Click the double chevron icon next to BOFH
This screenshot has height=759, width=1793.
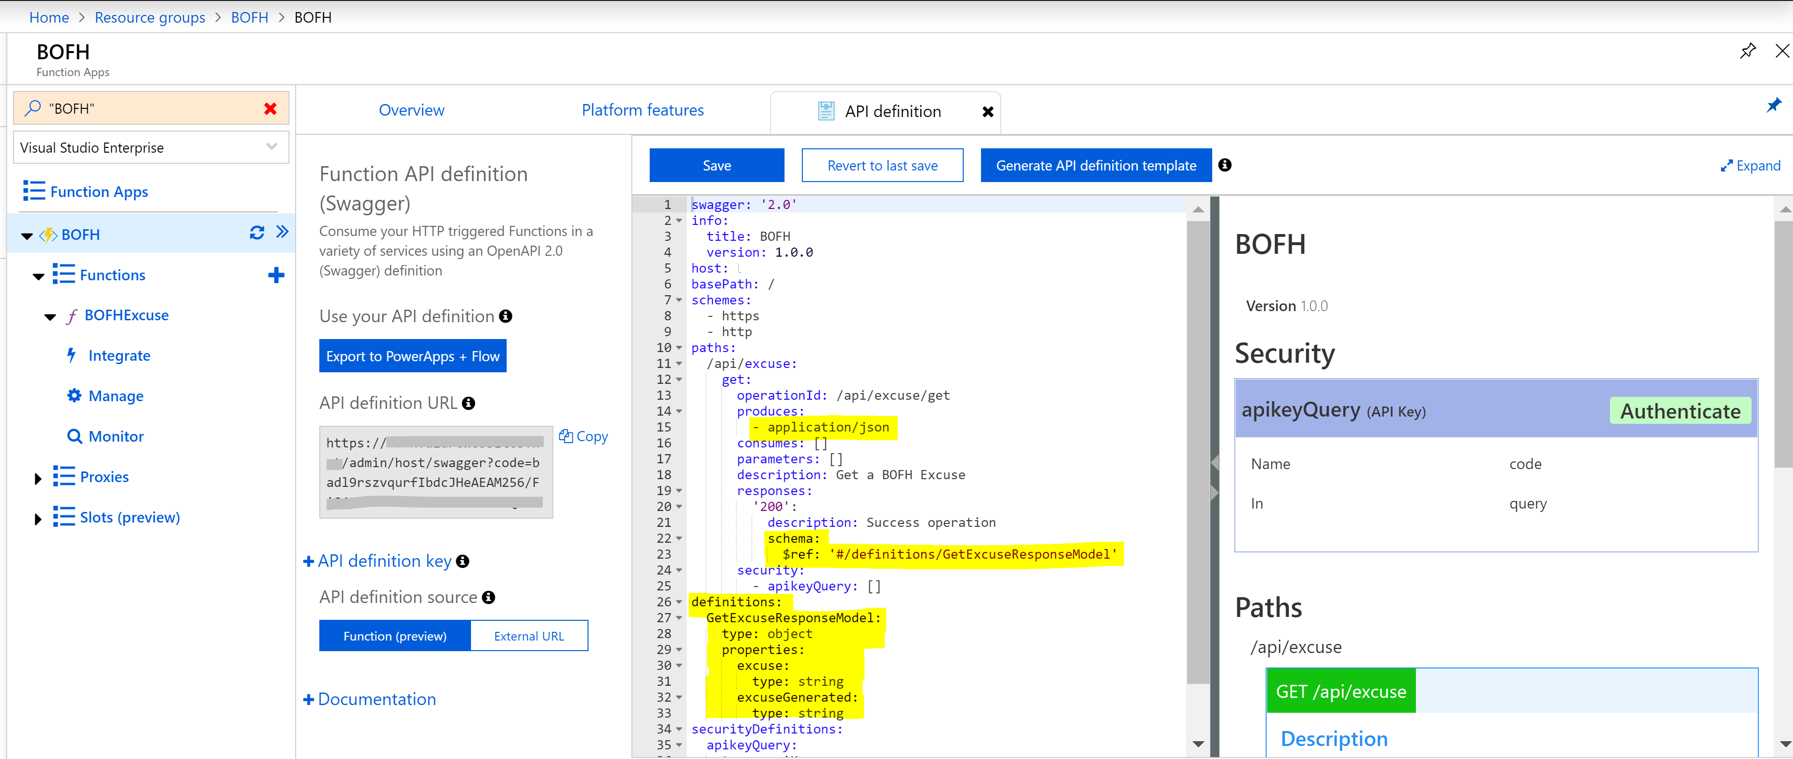(282, 232)
